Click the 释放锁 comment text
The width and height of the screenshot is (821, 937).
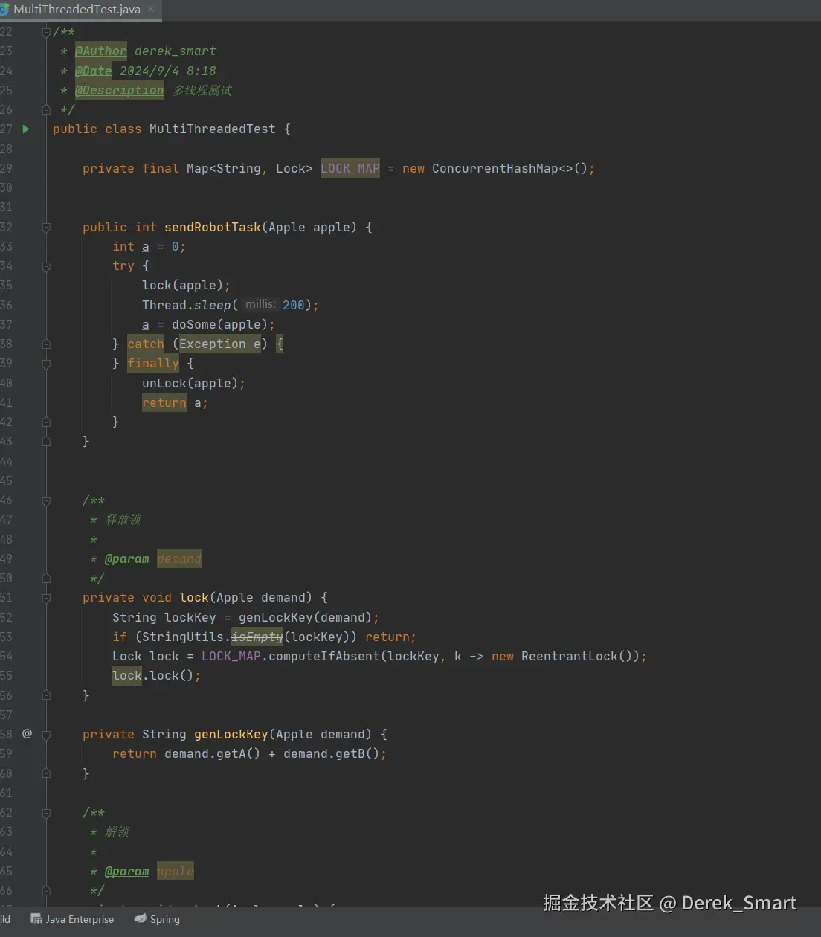pos(123,519)
